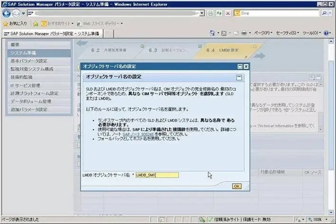Select 基本パラメータ設定 in the left navigation

tap(39, 61)
